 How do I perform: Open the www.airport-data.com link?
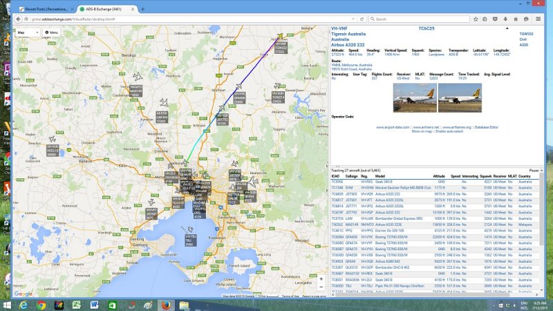tap(393, 127)
